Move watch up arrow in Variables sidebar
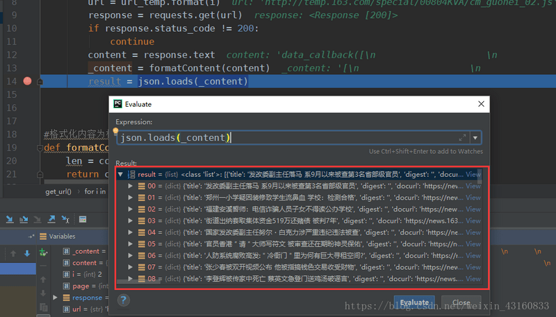556x317 pixels. click(43, 280)
